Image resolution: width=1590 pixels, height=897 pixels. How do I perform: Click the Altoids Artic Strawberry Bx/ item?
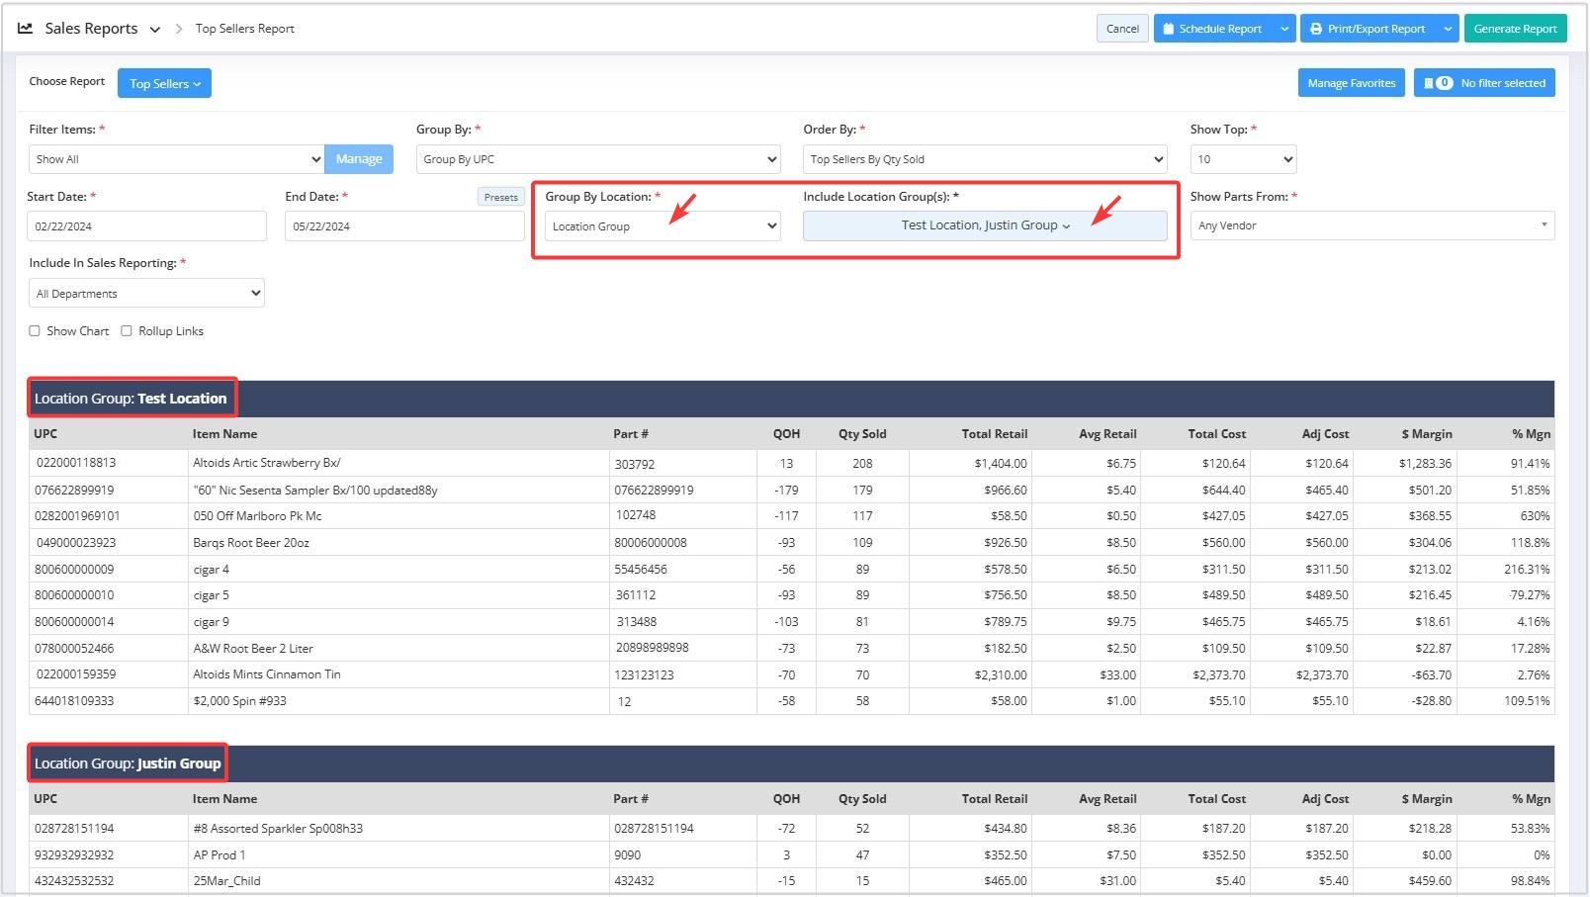pyautogui.click(x=267, y=463)
